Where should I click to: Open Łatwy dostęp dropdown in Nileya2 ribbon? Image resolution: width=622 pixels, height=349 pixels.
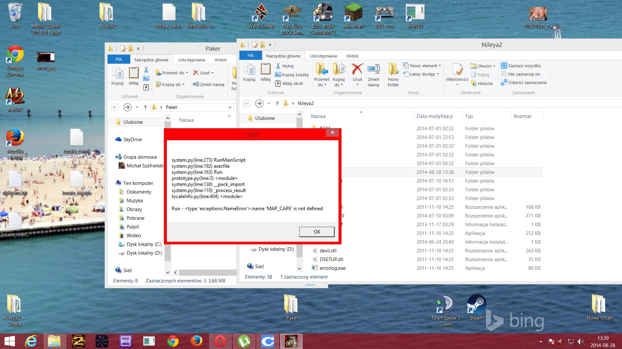[421, 74]
